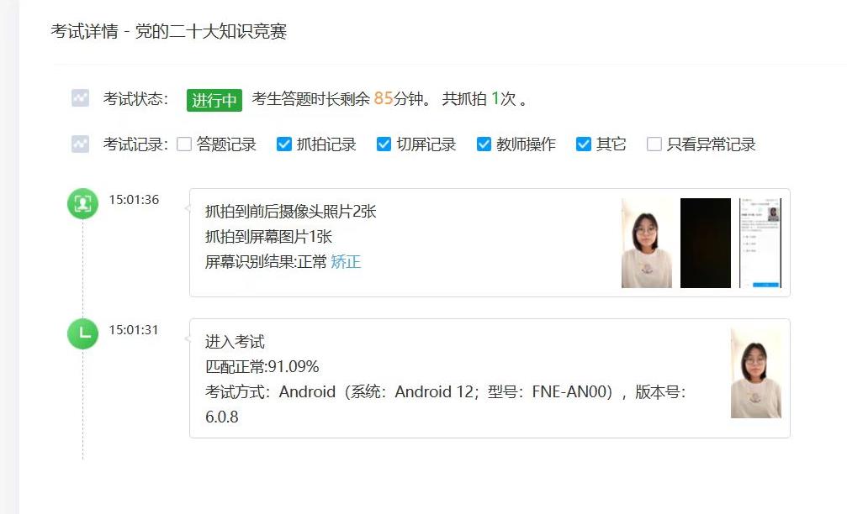Click the 进入考试 record card text
Image resolution: width=847 pixels, height=514 pixels.
(235, 342)
